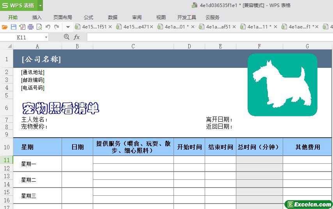
Task: Click the 离开日期: cell
Action: pos(219,119)
